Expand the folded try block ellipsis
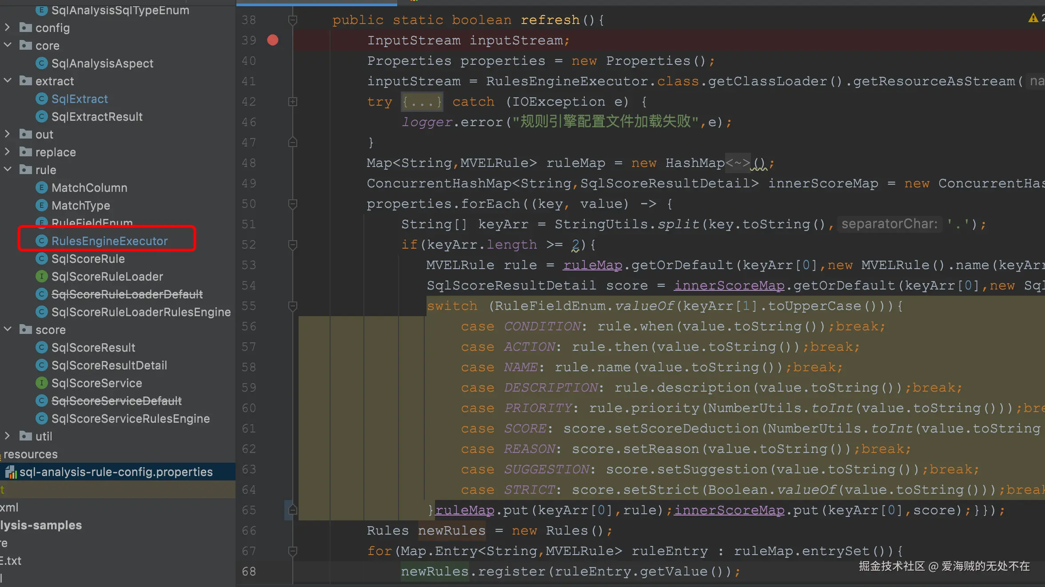This screenshot has width=1045, height=587. pyautogui.click(x=422, y=102)
